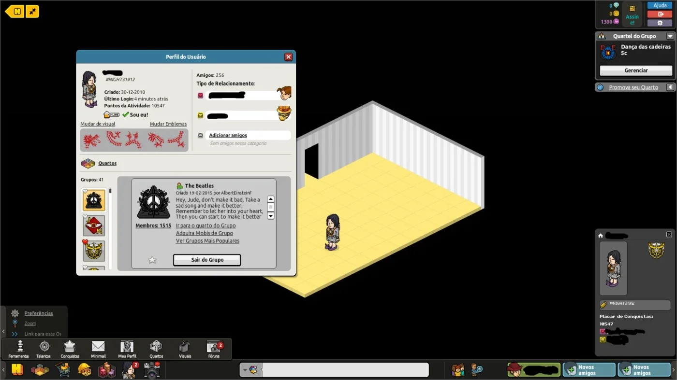Open the Visuais wardrobe icon

tap(185, 346)
